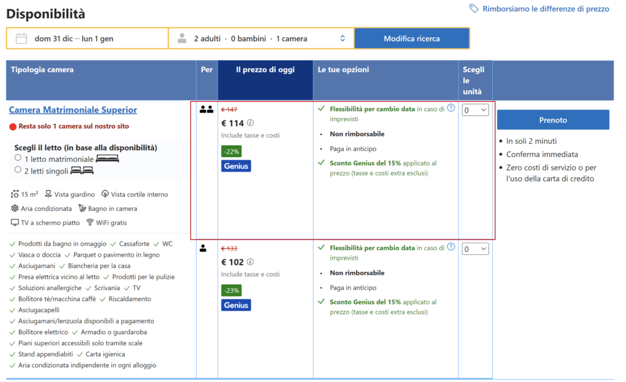The height and width of the screenshot is (382, 626).
Task: Click help icon beside second Flessibilità option
Action: click(451, 247)
